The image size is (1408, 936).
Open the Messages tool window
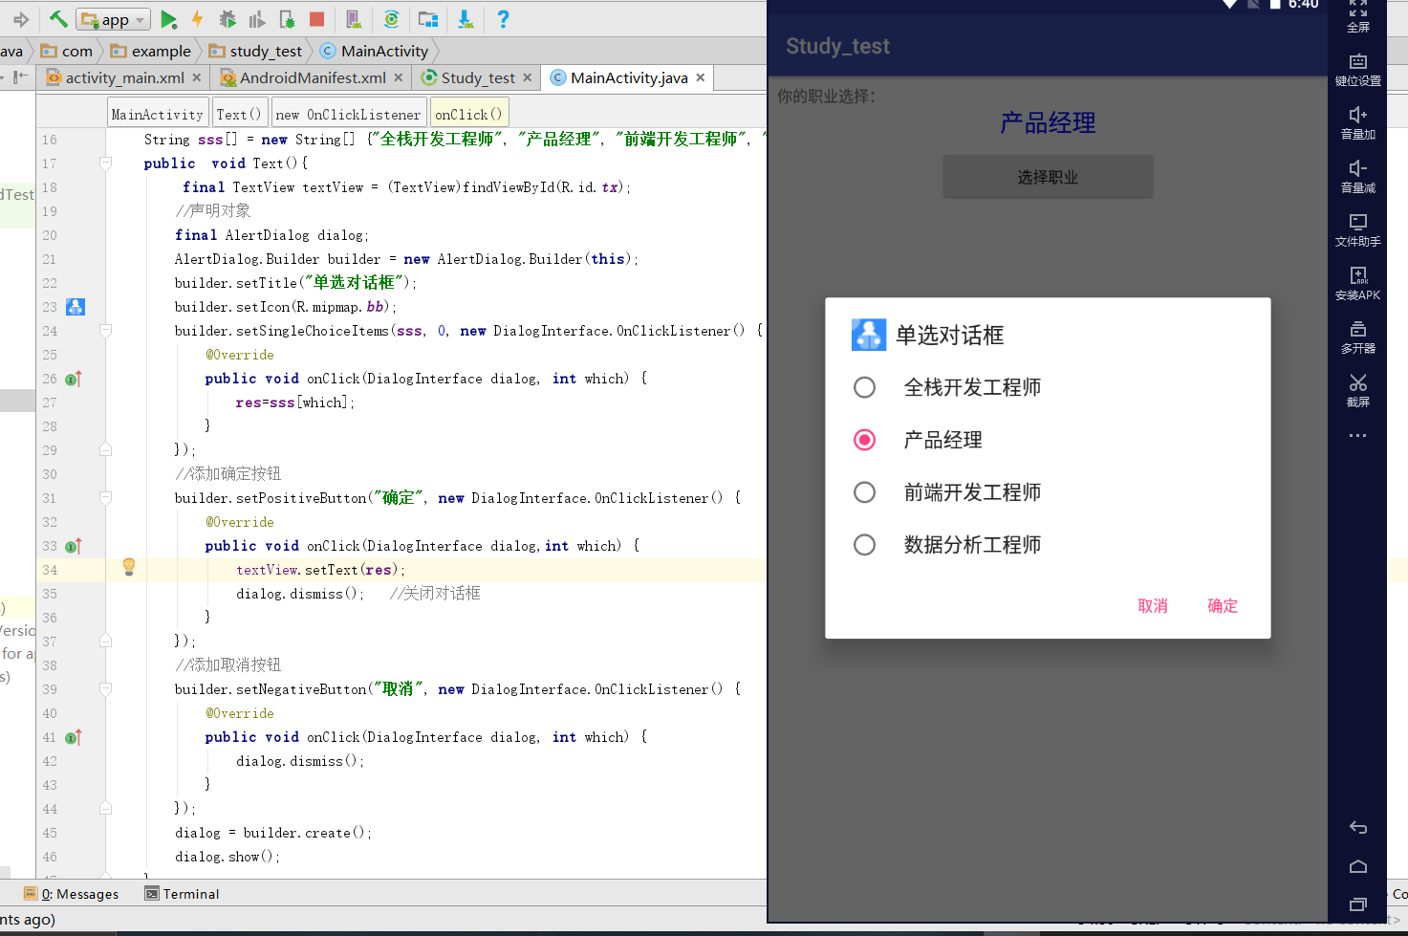point(71,894)
